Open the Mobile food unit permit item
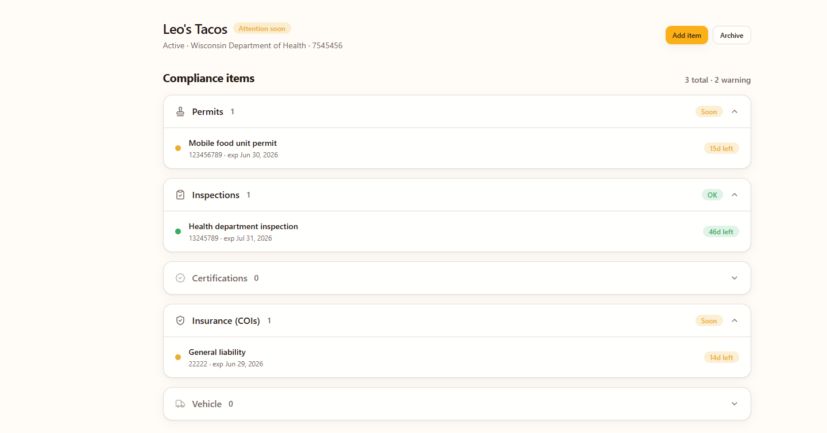This screenshot has width=827, height=433. 457,148
